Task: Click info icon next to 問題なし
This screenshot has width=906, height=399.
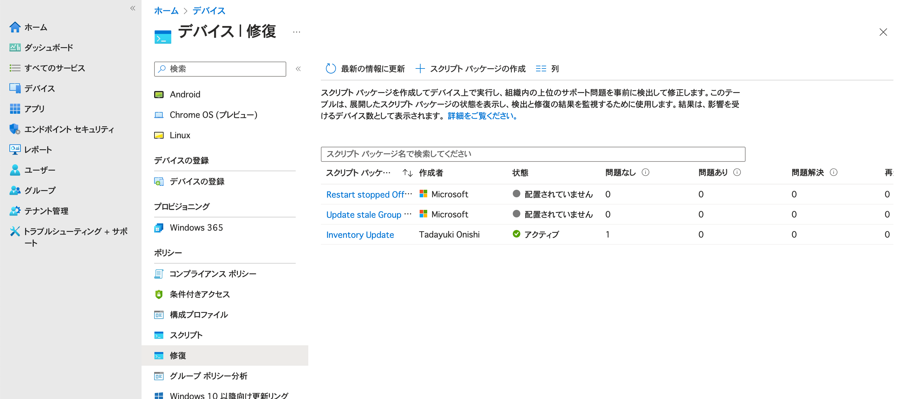Action: tap(646, 172)
